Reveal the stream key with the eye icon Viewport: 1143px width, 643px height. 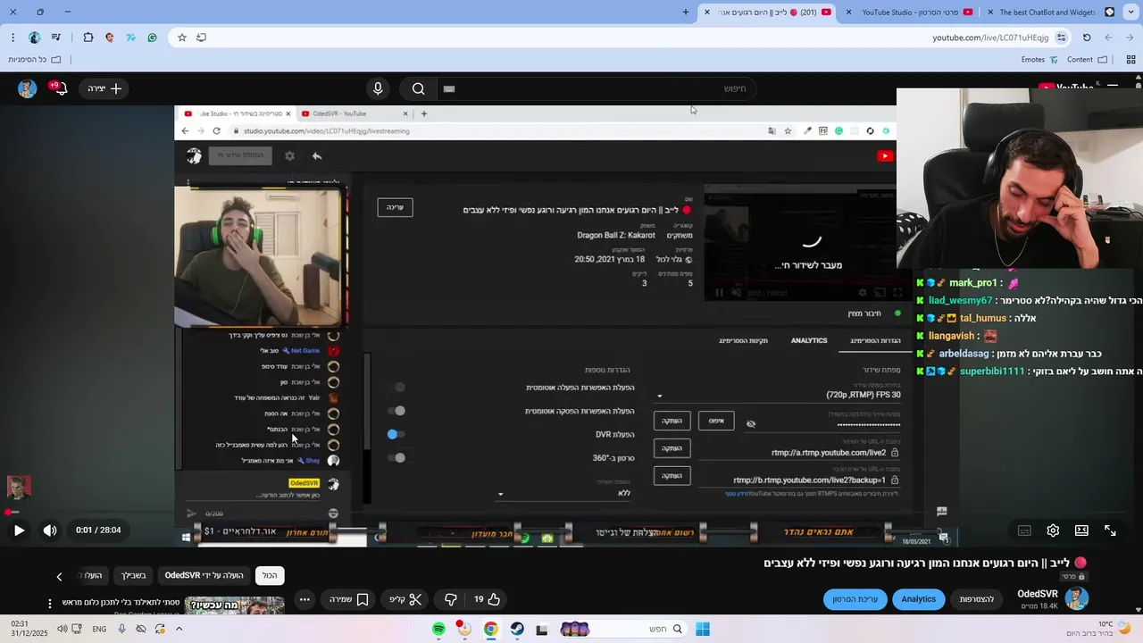coord(751,424)
